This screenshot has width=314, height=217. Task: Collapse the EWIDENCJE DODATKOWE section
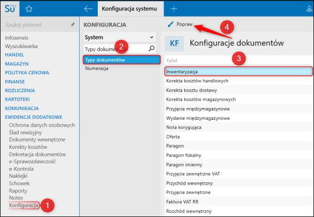click(34, 117)
